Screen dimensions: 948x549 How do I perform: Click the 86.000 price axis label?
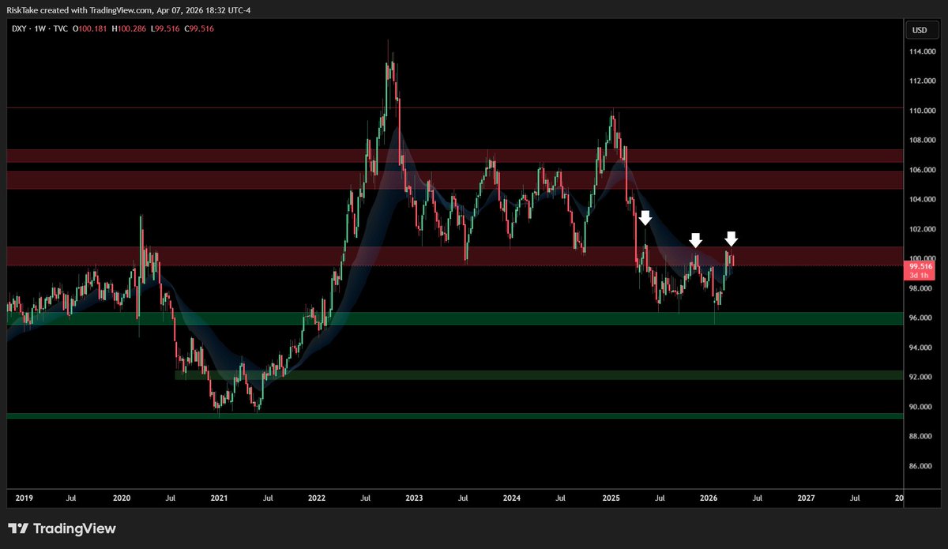click(x=922, y=466)
